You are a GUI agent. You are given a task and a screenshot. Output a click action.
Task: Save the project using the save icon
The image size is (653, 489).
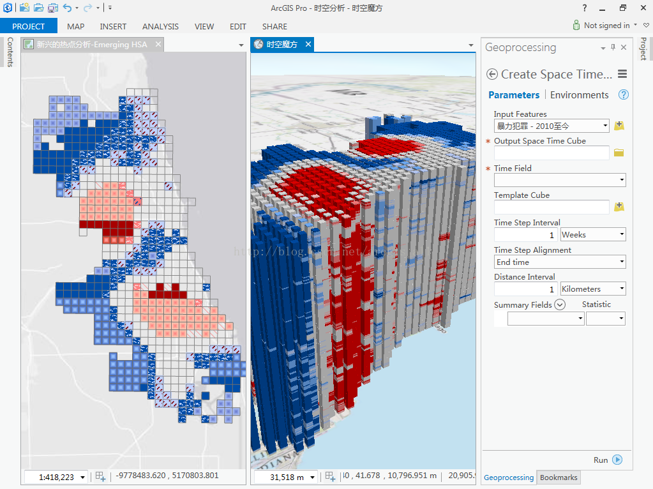[x=52, y=8]
